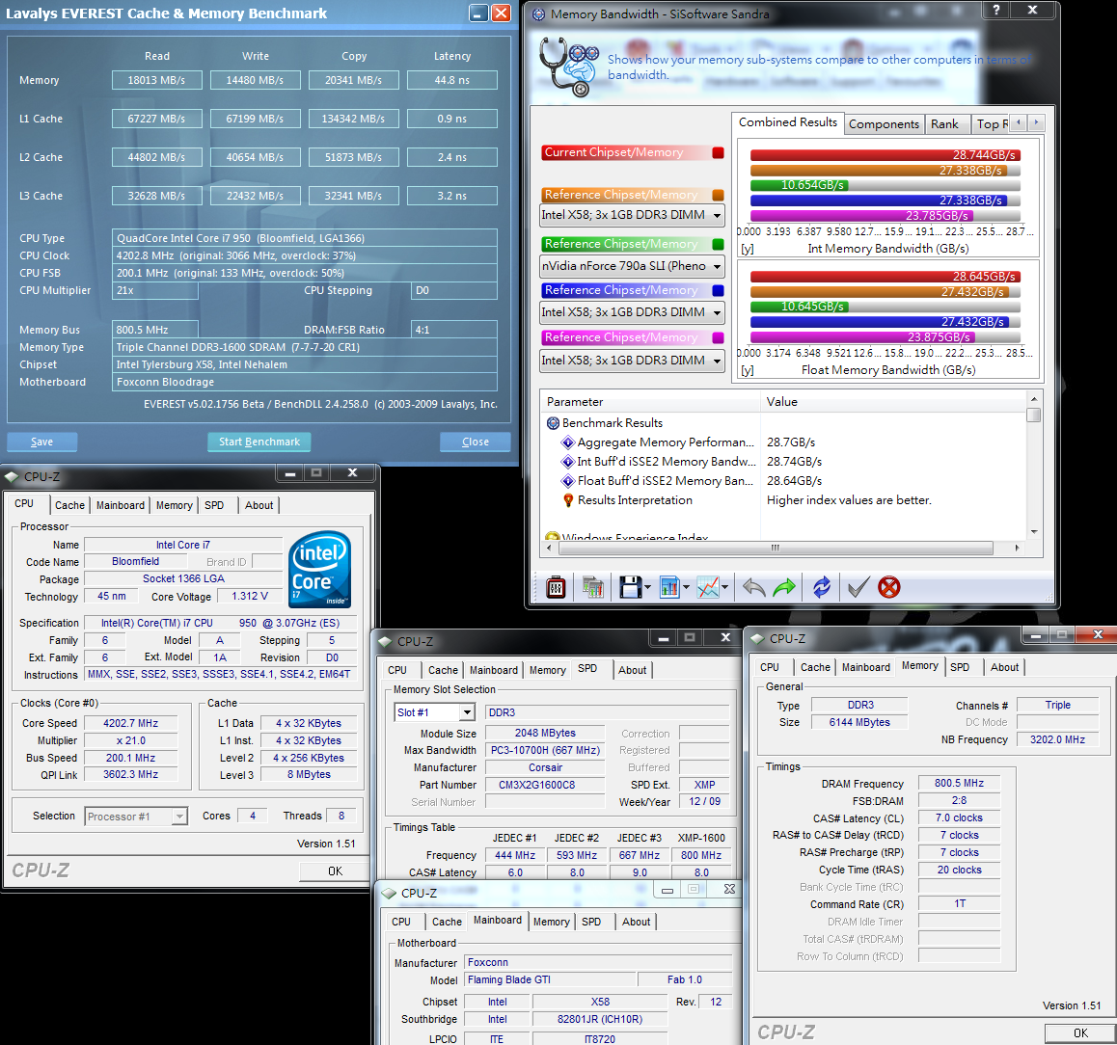The width and height of the screenshot is (1117, 1045).
Task: Click OK in CPU-Z Memory window
Action: (x=1080, y=1032)
